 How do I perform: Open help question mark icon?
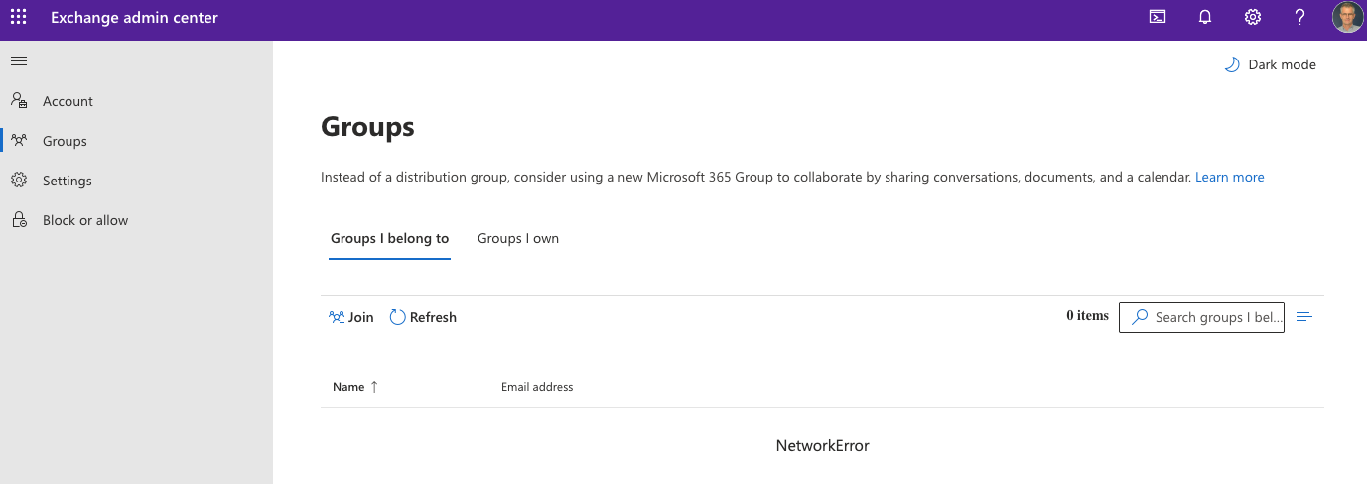click(1300, 17)
